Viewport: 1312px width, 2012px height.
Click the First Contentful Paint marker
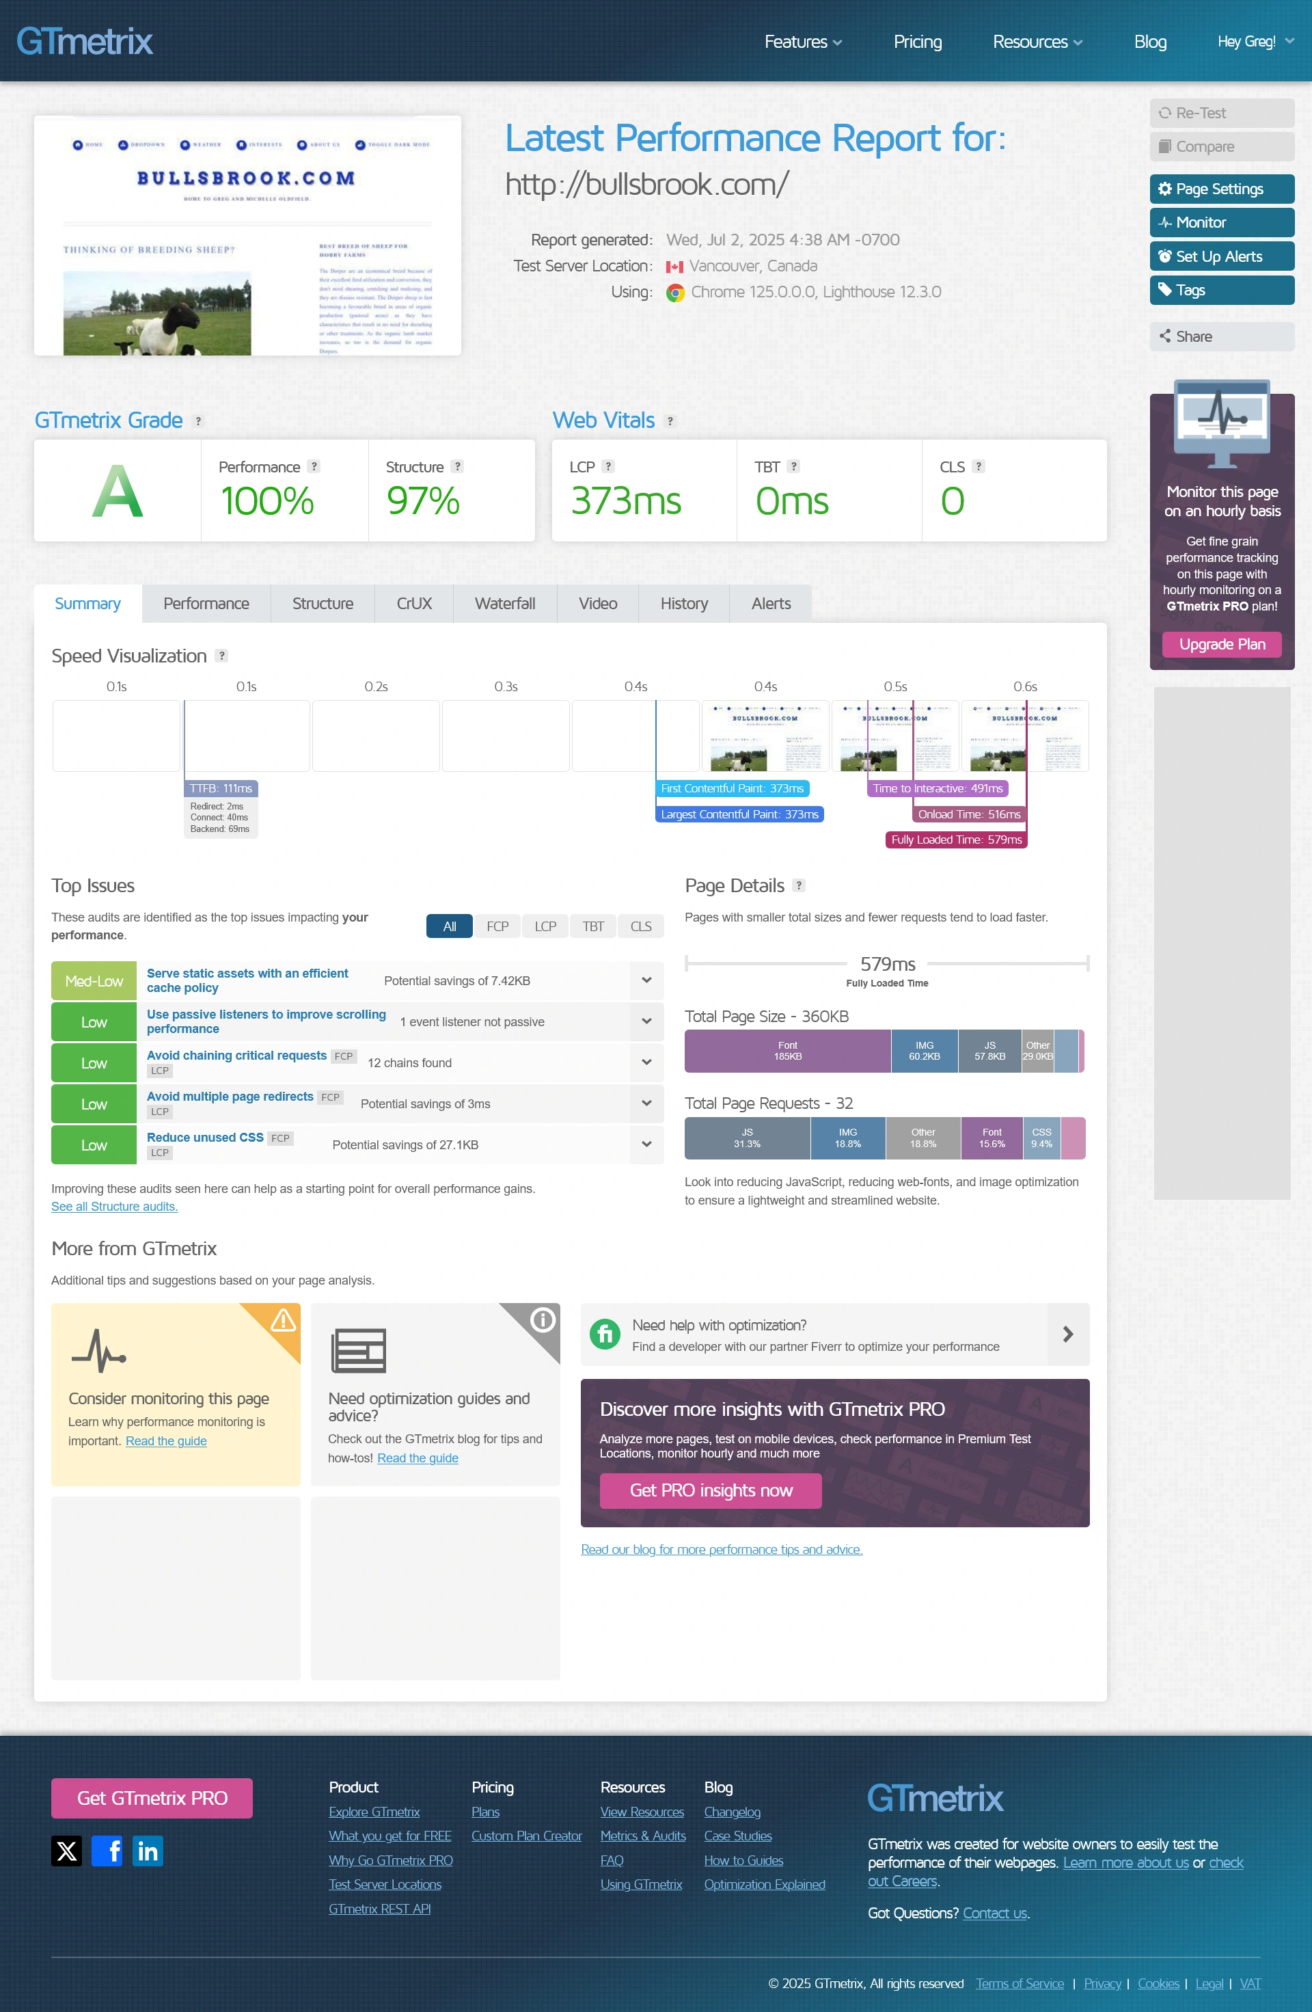point(733,788)
